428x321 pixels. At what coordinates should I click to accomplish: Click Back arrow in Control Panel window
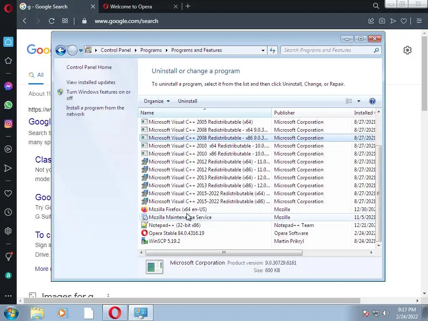[x=61, y=50]
